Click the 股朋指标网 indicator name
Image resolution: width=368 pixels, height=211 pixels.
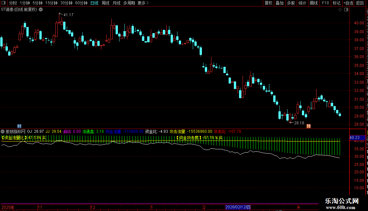coord(16,131)
